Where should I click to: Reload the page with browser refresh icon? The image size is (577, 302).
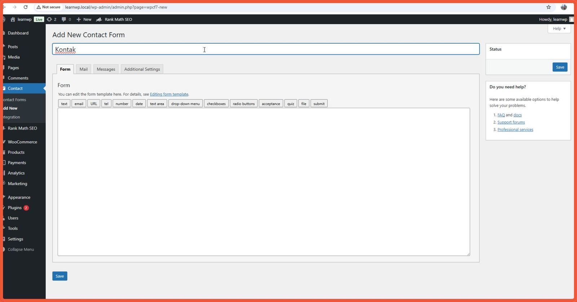26,7
